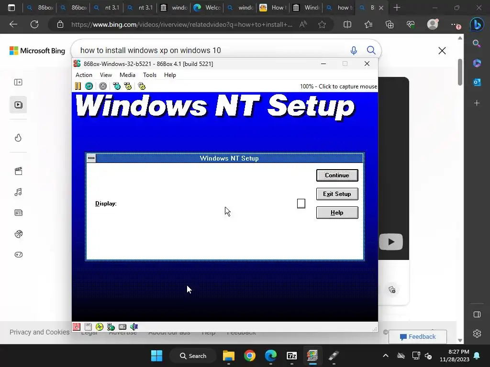490x367 pixels.
Task: Add this page to favorites star
Action: 322,24
